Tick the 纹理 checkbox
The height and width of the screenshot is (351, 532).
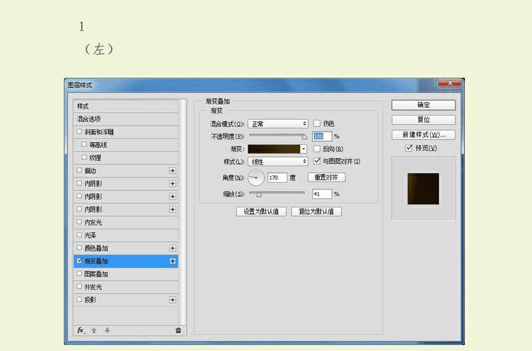[x=84, y=158]
